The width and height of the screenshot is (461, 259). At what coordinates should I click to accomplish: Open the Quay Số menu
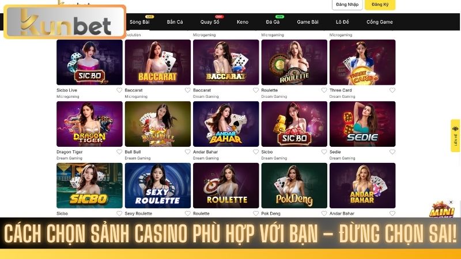point(210,22)
